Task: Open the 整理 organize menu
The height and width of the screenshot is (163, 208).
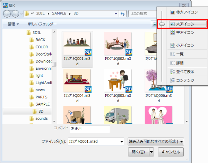Action: (x=13, y=24)
